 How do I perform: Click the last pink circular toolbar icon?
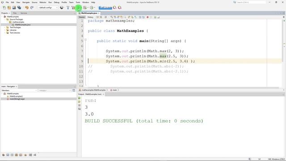click(x=120, y=8)
